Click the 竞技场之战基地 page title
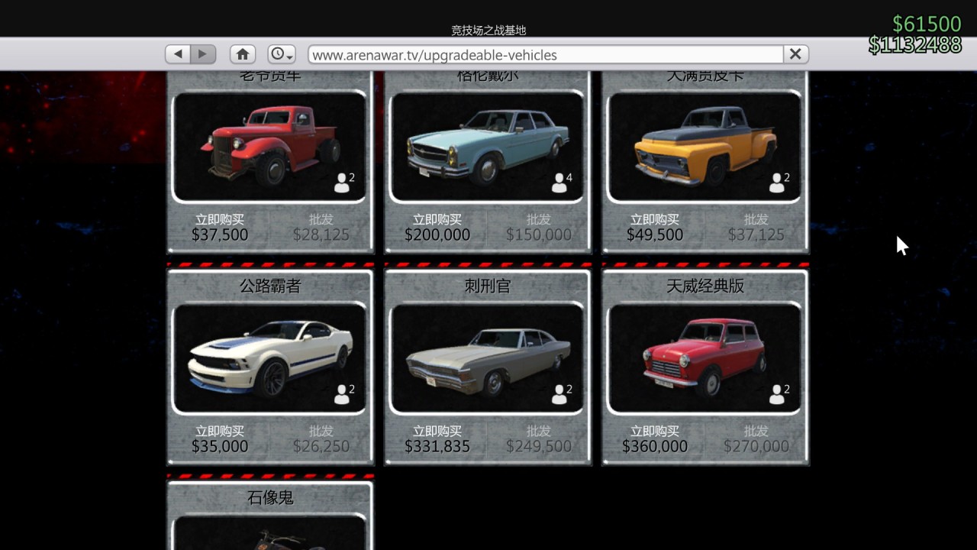This screenshot has height=550, width=977. coord(488,31)
